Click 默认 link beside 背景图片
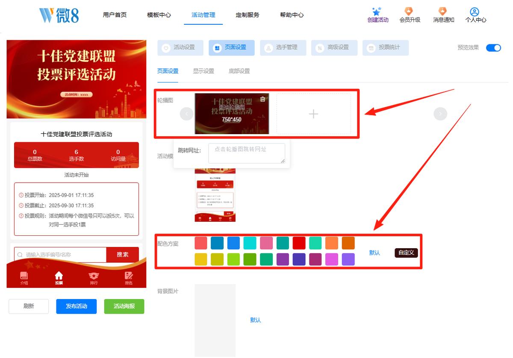The height and width of the screenshot is (358, 513). [x=256, y=320]
